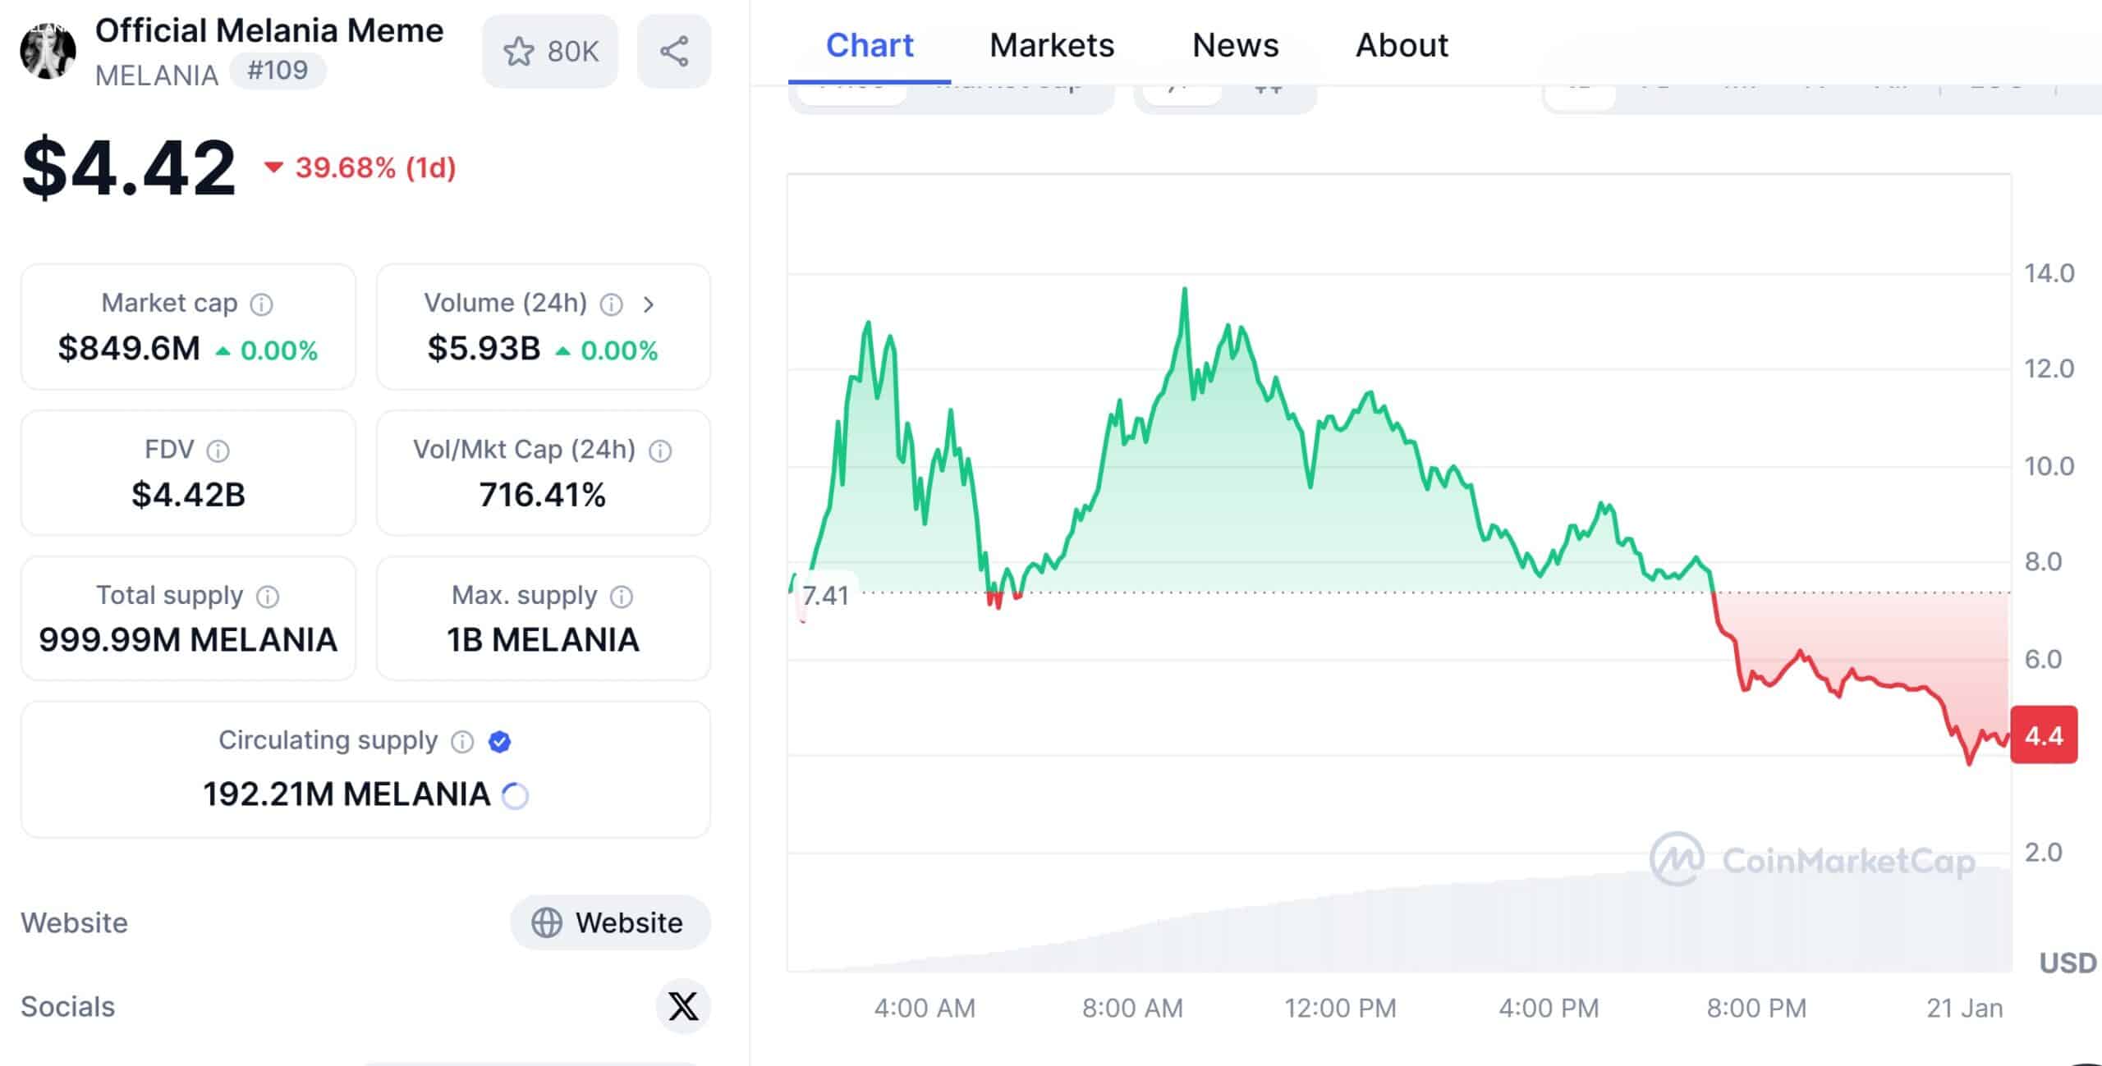Viewport: 2102px width, 1066px height.
Task: Open the official Website link
Action: [610, 922]
